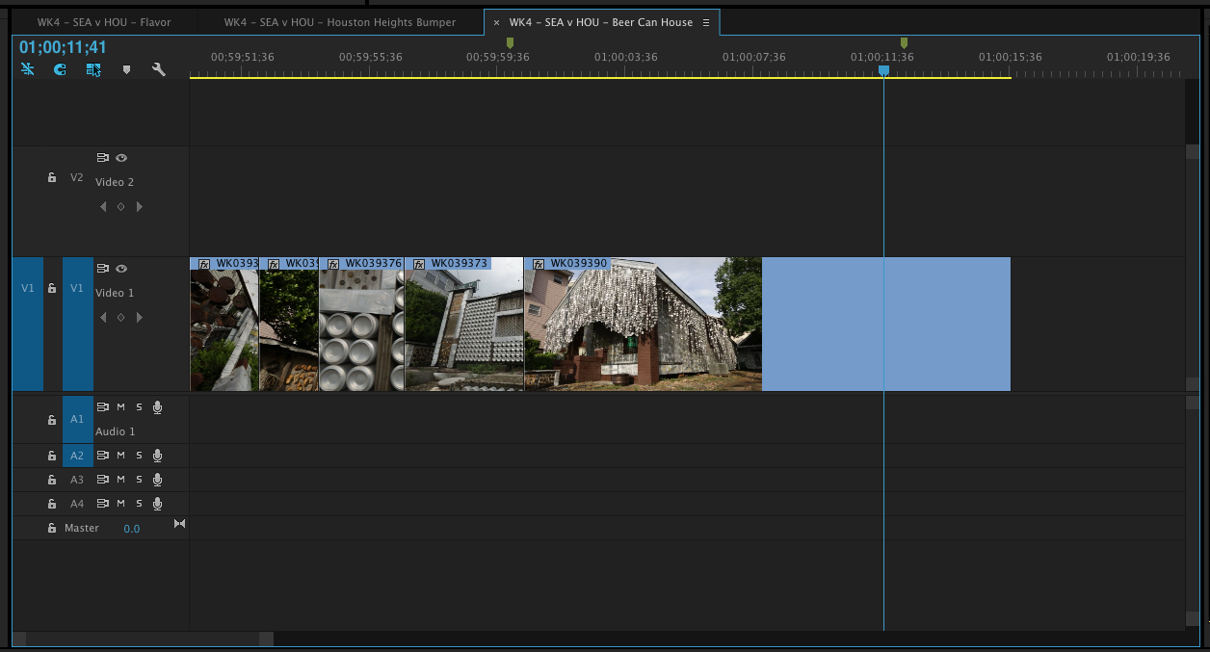Solo the A3 track

tap(139, 480)
